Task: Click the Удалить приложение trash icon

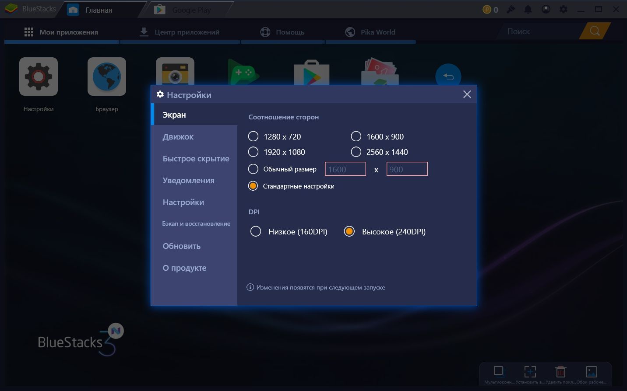Action: click(560, 372)
